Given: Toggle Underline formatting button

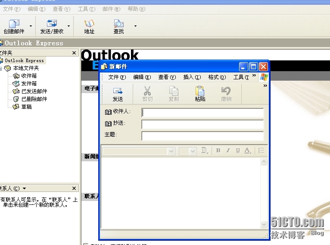Looking at the screenshot, I should point(238,151).
